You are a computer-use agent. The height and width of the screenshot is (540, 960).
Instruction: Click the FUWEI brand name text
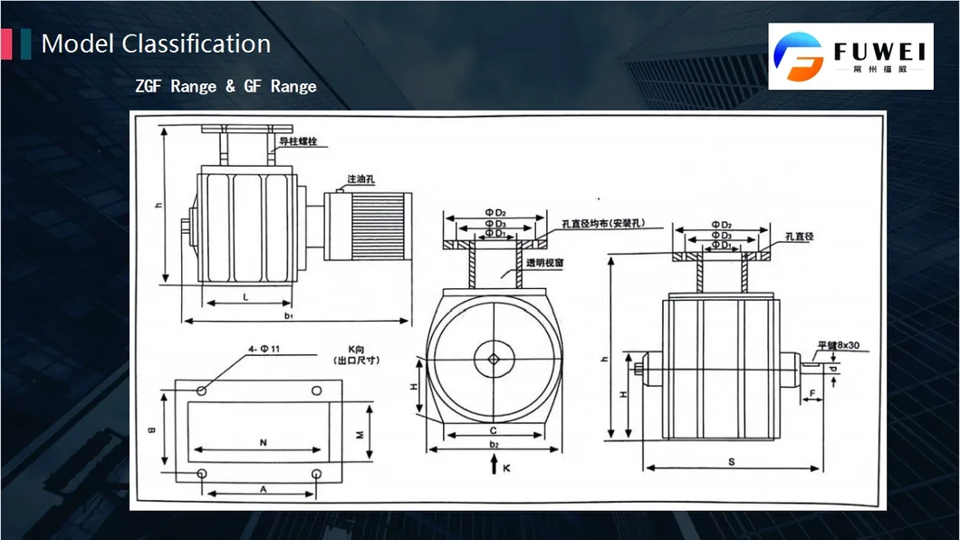click(879, 51)
